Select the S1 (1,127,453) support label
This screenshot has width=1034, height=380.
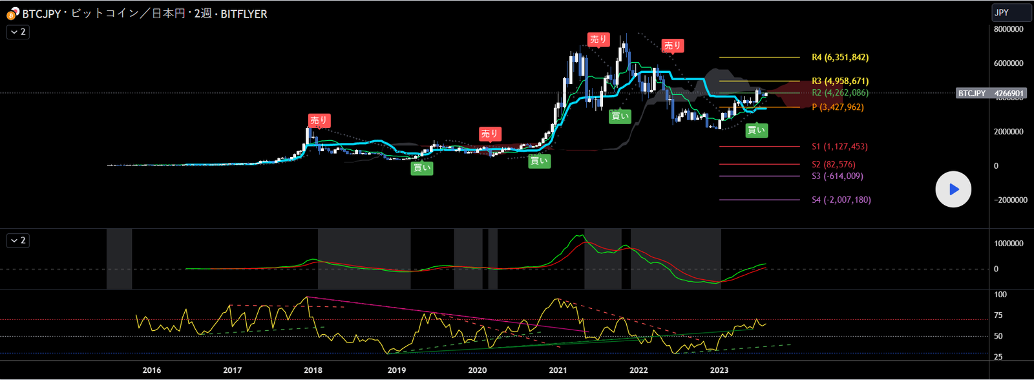(839, 147)
